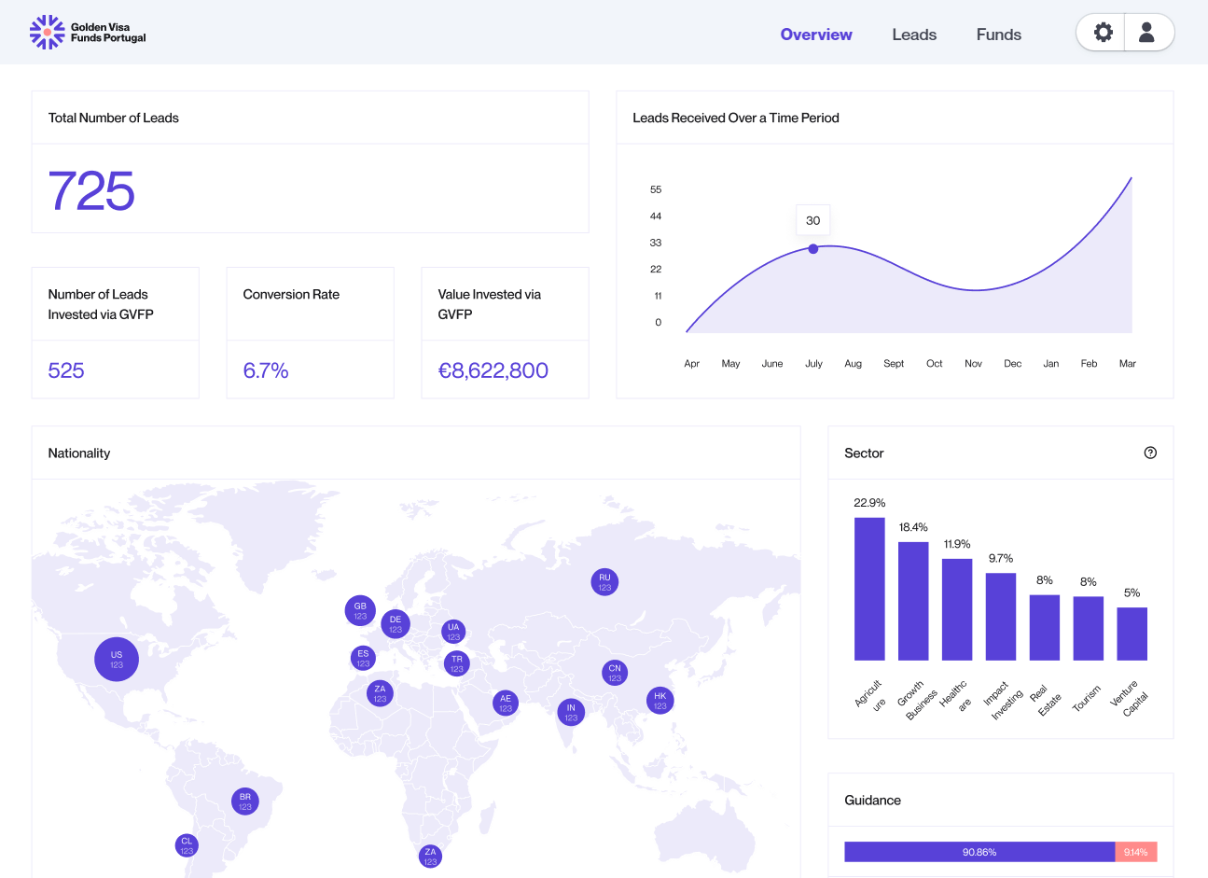Click the Agriculture 22.9% bar
1208x878 pixels.
click(869, 589)
